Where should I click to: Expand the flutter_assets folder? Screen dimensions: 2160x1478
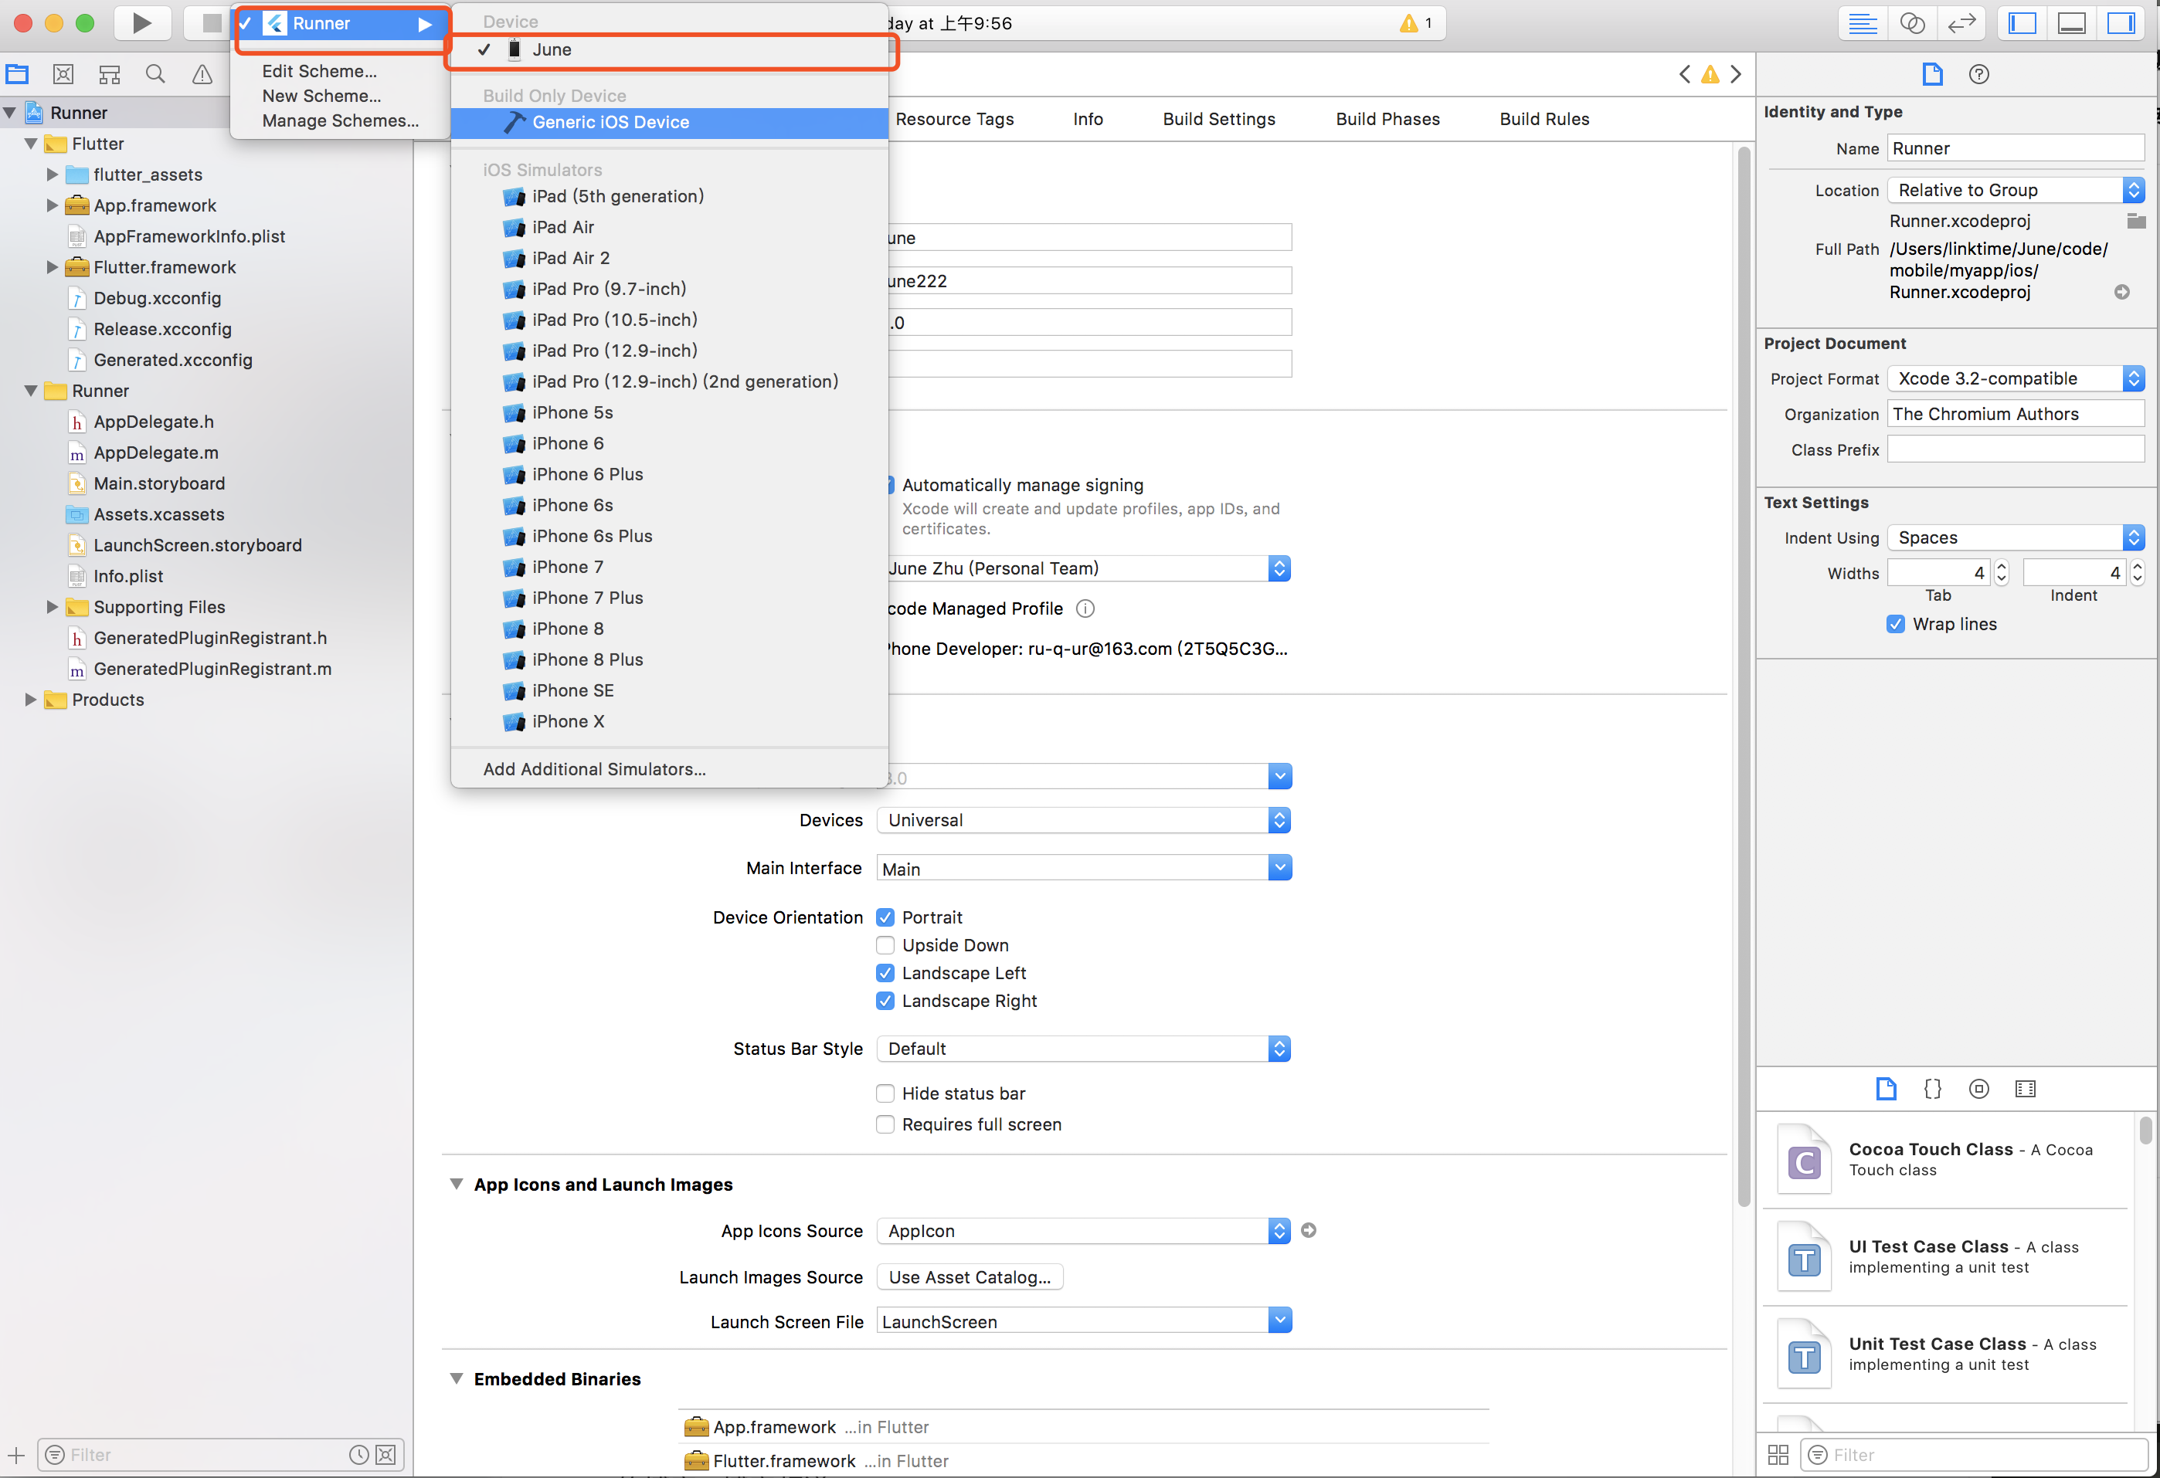click(52, 175)
